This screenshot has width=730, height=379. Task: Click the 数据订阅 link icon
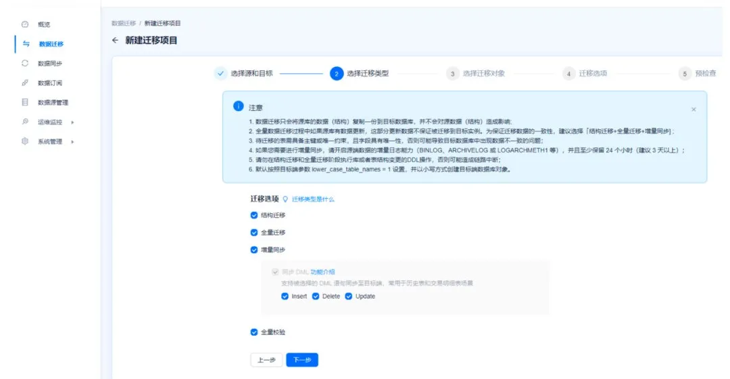pos(25,83)
